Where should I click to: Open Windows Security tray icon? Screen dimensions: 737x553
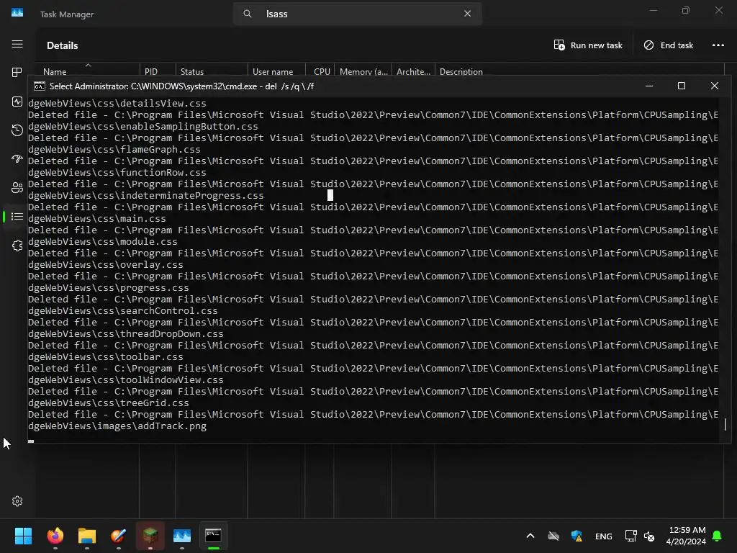click(x=577, y=536)
